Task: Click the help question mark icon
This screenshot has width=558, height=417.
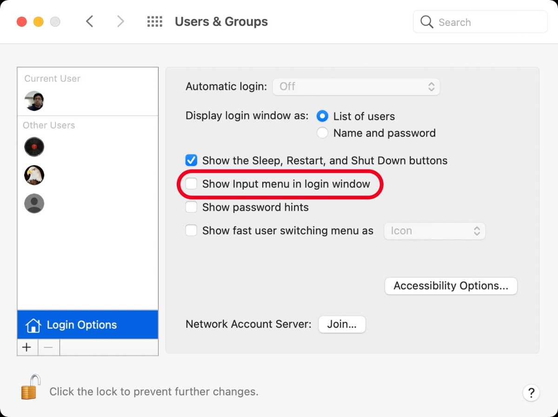Action: pyautogui.click(x=531, y=393)
